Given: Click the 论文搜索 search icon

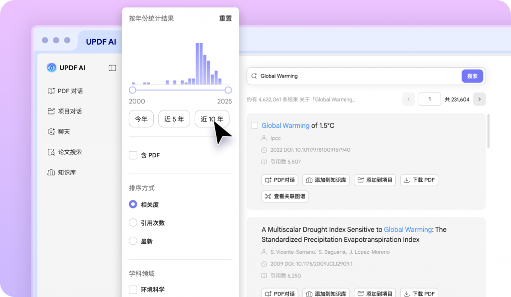Looking at the screenshot, I should point(51,152).
